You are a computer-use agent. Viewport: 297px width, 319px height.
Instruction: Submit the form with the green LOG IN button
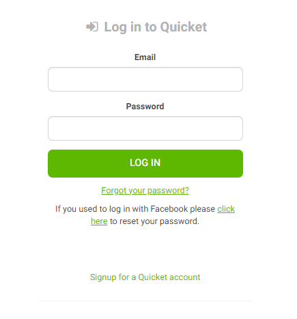145,163
